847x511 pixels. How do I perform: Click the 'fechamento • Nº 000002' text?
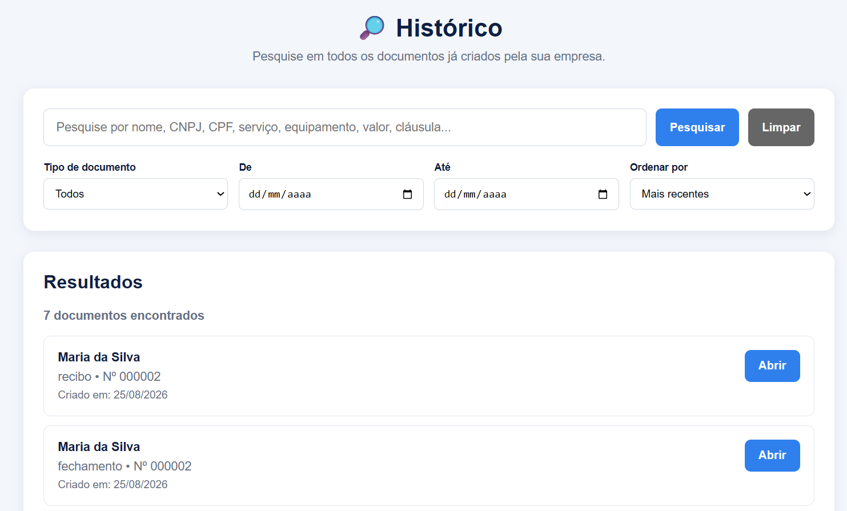(125, 466)
